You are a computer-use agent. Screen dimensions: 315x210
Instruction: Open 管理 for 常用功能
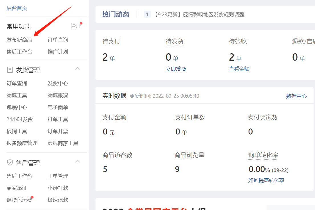(x=76, y=26)
